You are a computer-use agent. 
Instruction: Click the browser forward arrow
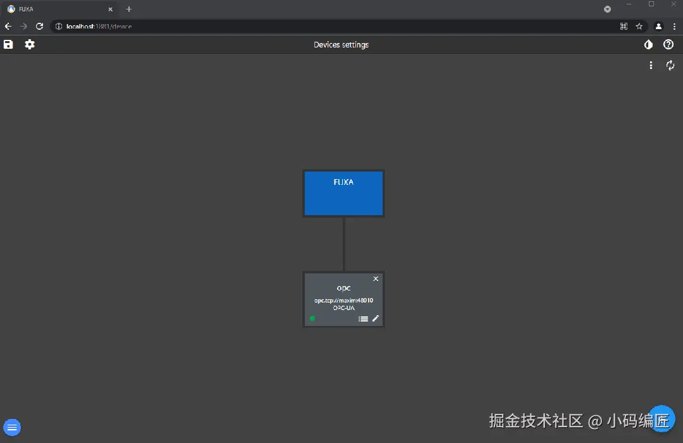click(23, 27)
